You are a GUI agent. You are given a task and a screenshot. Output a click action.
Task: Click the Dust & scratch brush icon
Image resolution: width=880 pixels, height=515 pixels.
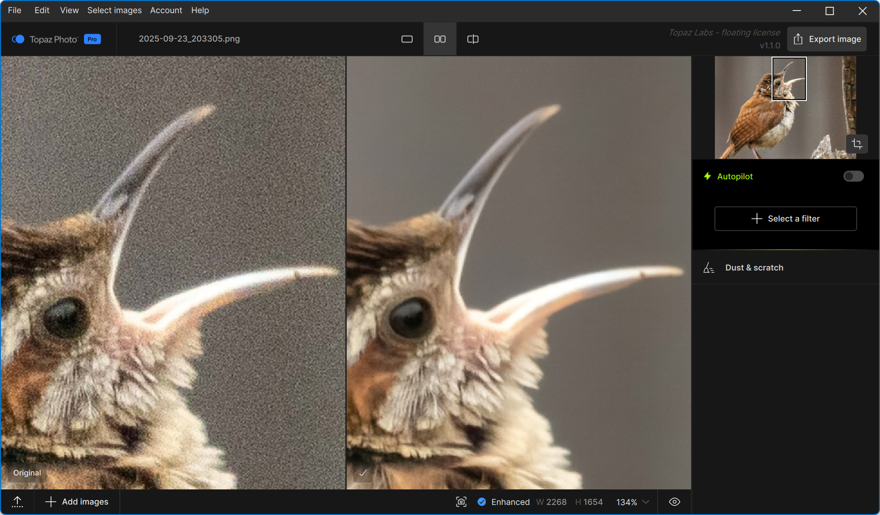(708, 268)
